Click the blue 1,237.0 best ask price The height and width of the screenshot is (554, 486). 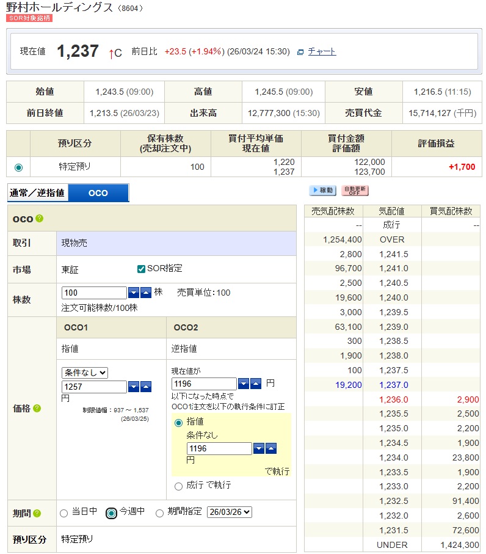pyautogui.click(x=393, y=385)
